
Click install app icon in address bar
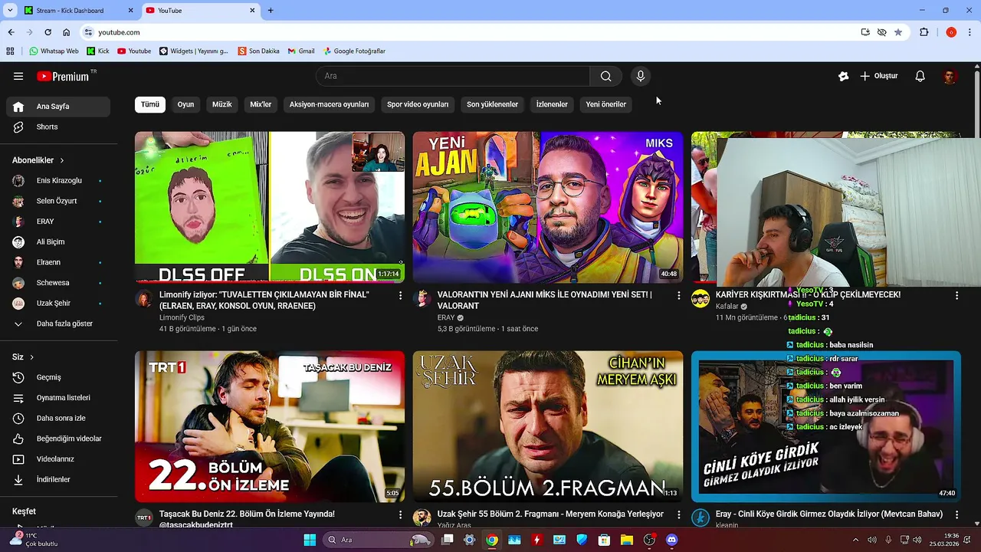coord(865,32)
